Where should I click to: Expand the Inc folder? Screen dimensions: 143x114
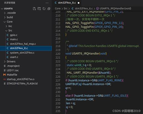click(6, 26)
